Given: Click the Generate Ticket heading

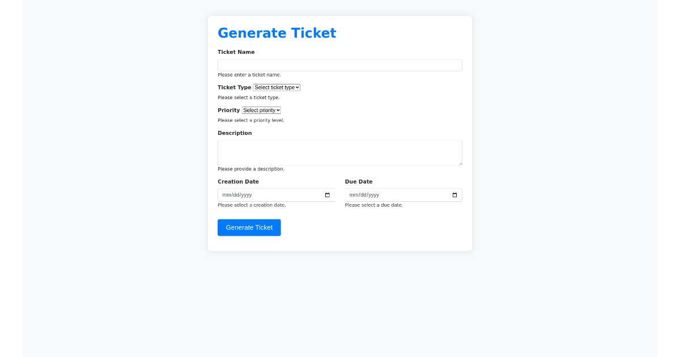Looking at the screenshot, I should click(x=277, y=33).
